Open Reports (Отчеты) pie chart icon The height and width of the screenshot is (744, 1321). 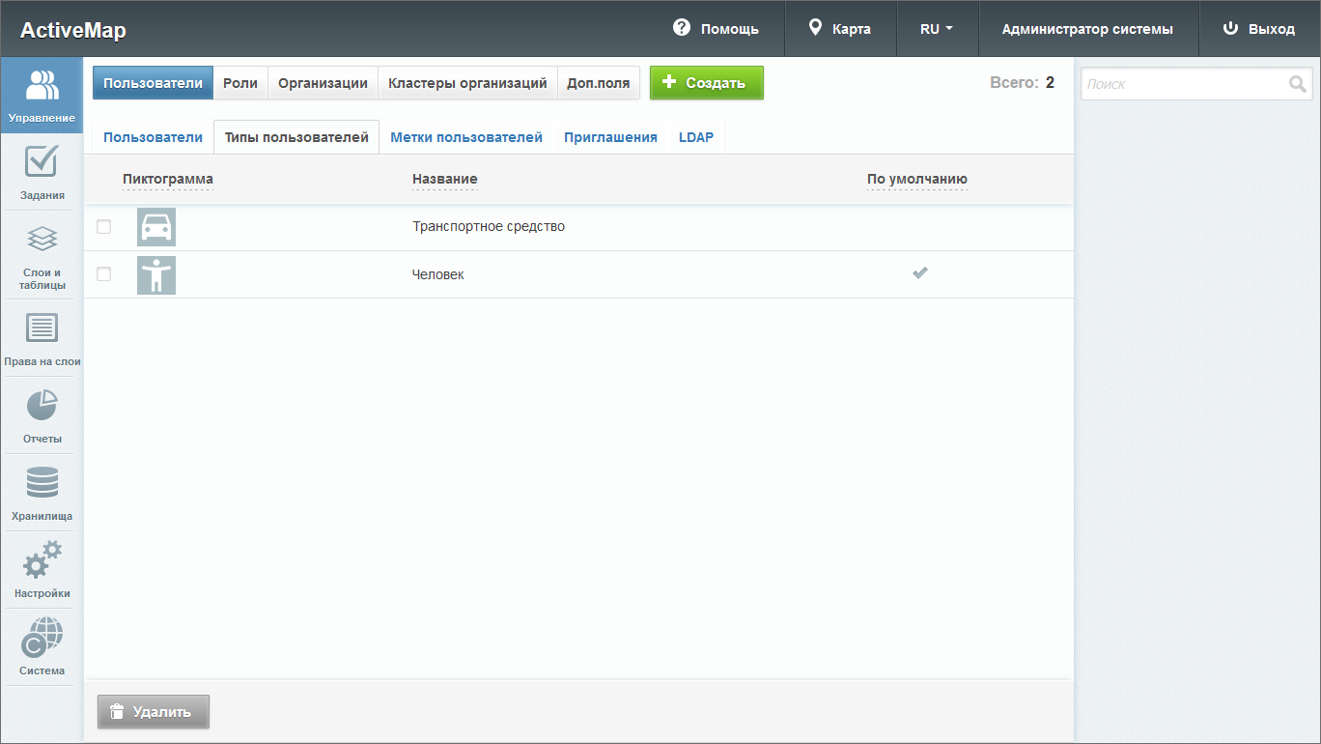point(42,406)
